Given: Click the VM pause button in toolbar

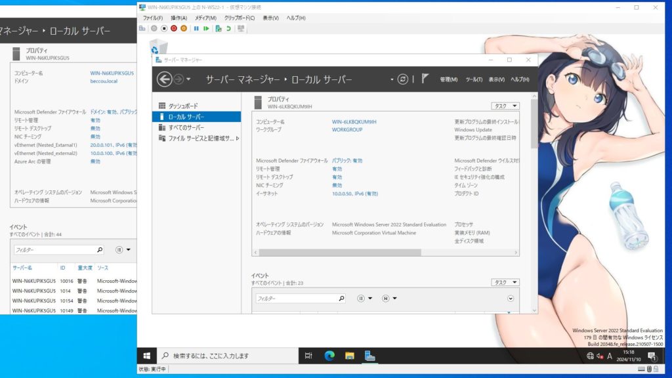Looking at the screenshot, I should pyautogui.click(x=196, y=28).
